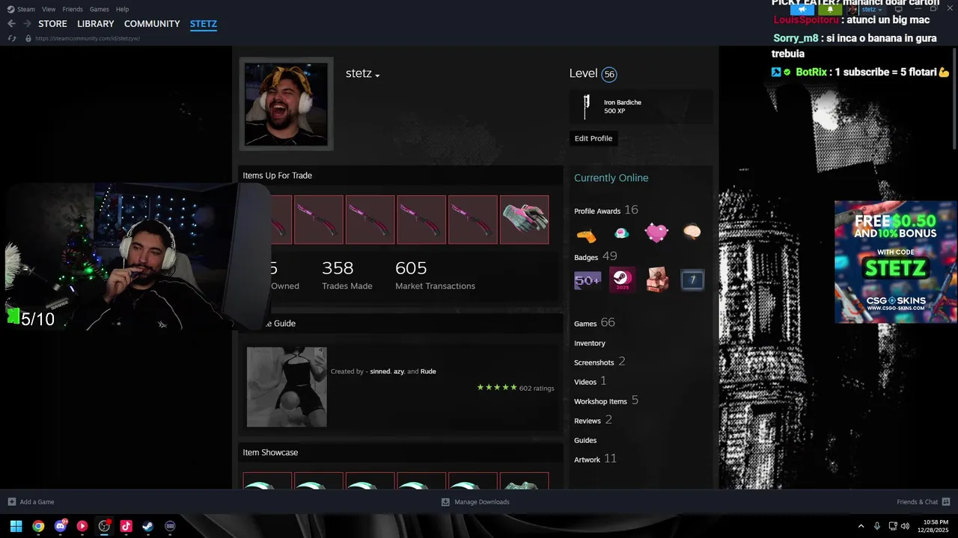The image size is (958, 538).
Task: Open the Friends menu
Action: pos(73,9)
